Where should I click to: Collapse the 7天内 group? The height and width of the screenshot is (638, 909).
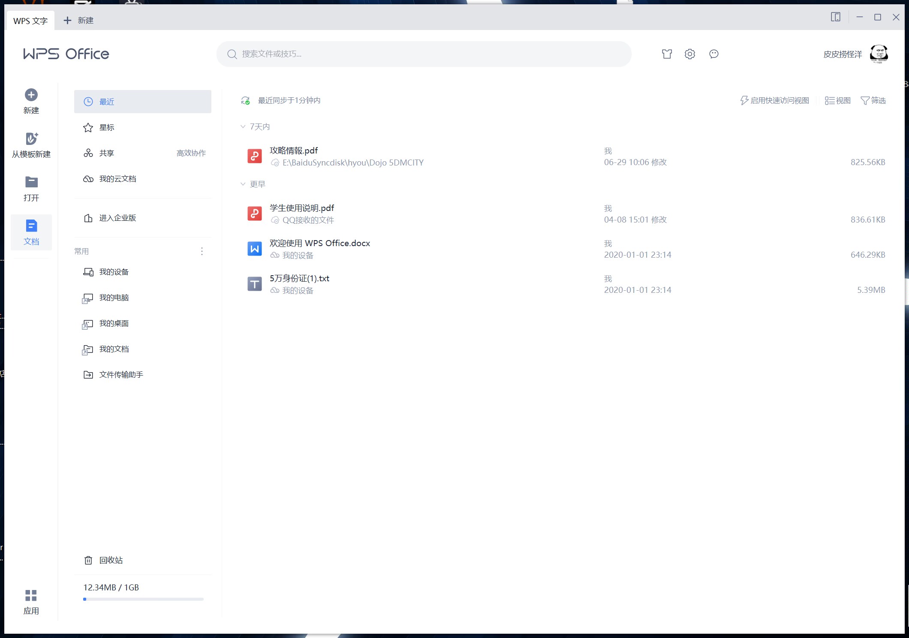click(x=243, y=127)
